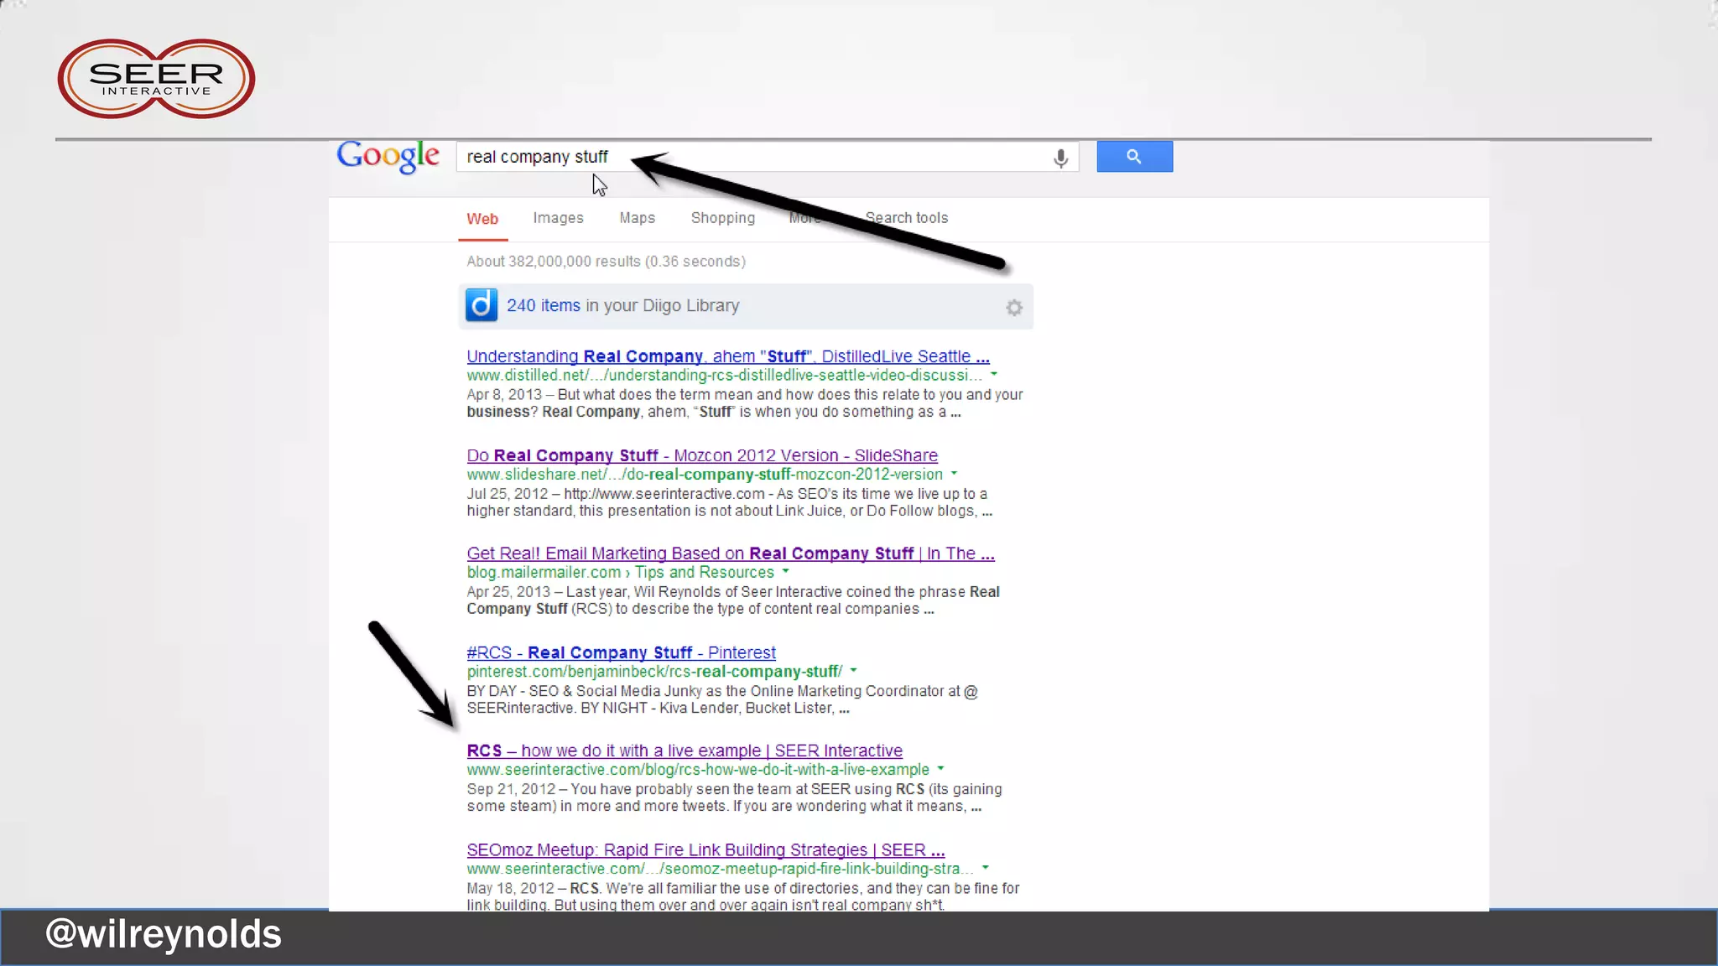Open Do Real Company Stuff SlideShare result
The image size is (1718, 966).
point(701,455)
